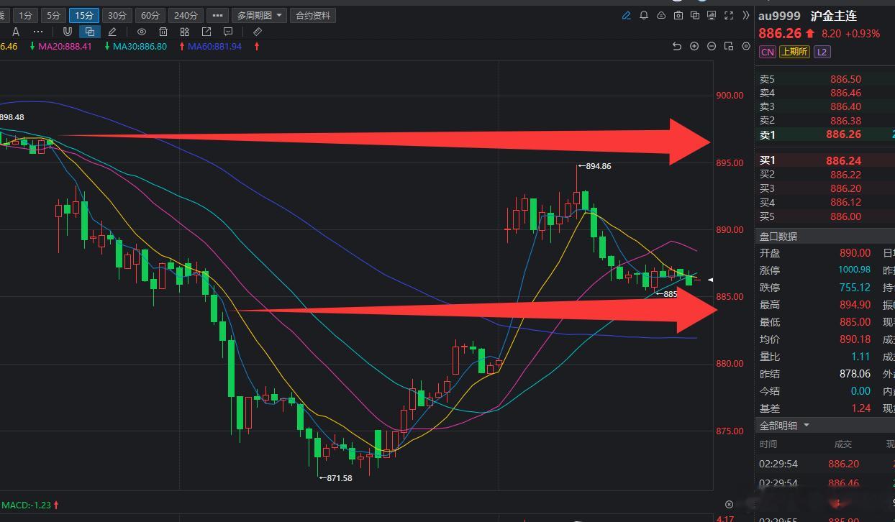Screen dimensions: 895x522
Task: Click 买5 price 886.00
Action: (x=845, y=216)
